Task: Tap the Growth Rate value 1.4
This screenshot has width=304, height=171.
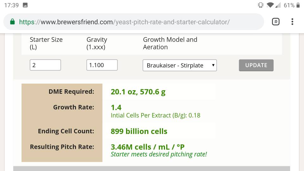Action: [116, 107]
